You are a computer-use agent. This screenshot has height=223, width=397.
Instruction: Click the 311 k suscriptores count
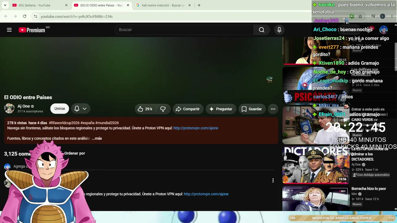[x=30, y=111]
